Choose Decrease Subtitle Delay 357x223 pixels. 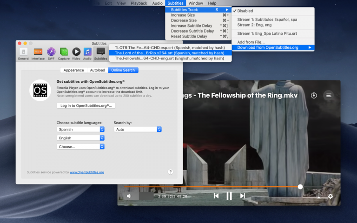(198, 31)
